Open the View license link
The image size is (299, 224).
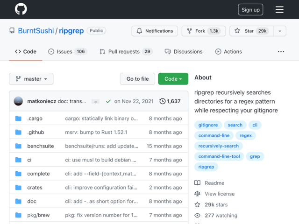click(214, 194)
